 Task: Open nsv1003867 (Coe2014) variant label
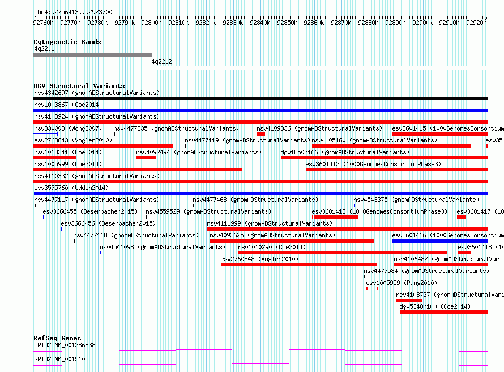68,105
